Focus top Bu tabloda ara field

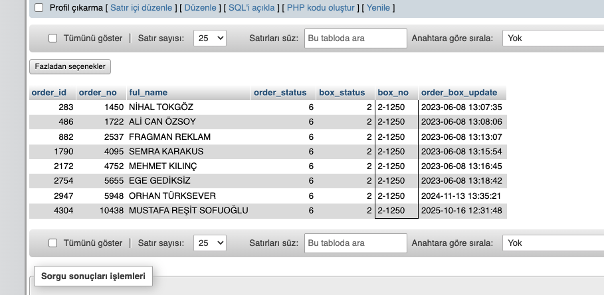[355, 38]
